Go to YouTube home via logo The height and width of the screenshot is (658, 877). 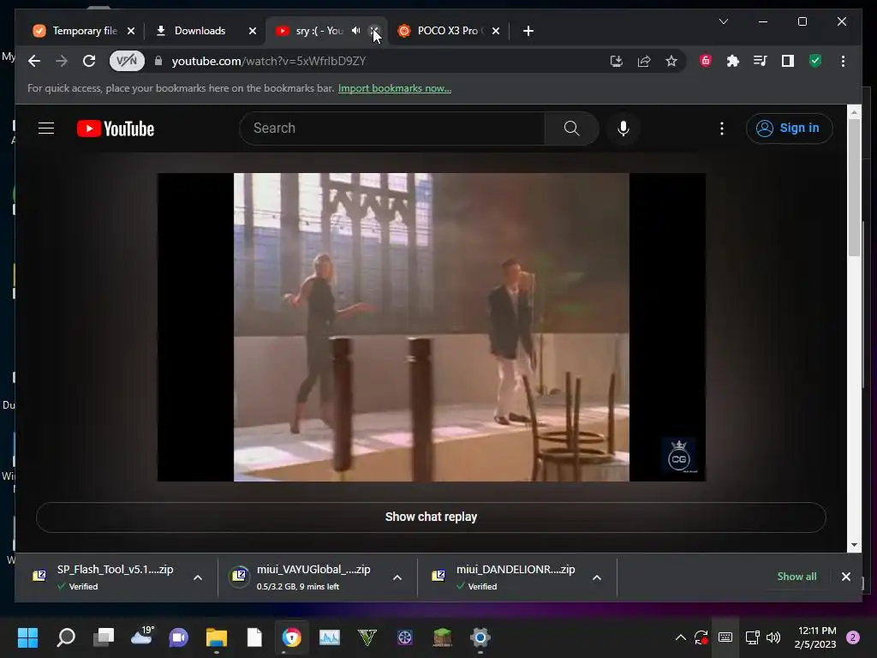116,129
